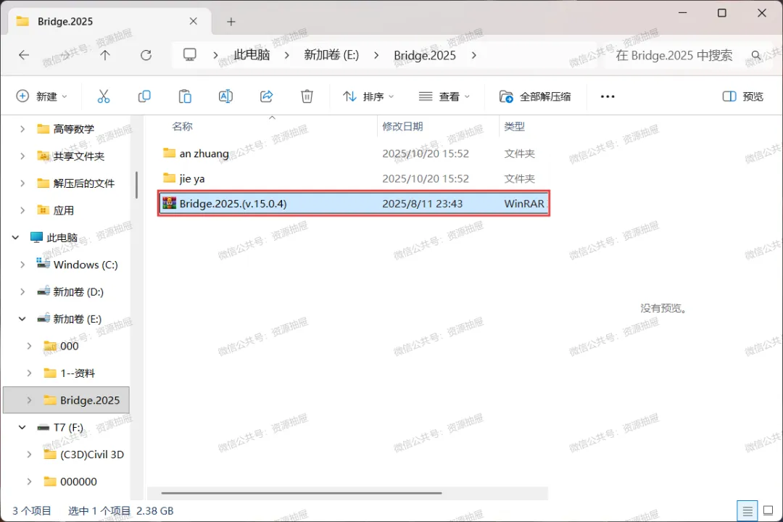Expand the 解压后的文件 folder
The width and height of the screenshot is (783, 522).
tap(22, 183)
